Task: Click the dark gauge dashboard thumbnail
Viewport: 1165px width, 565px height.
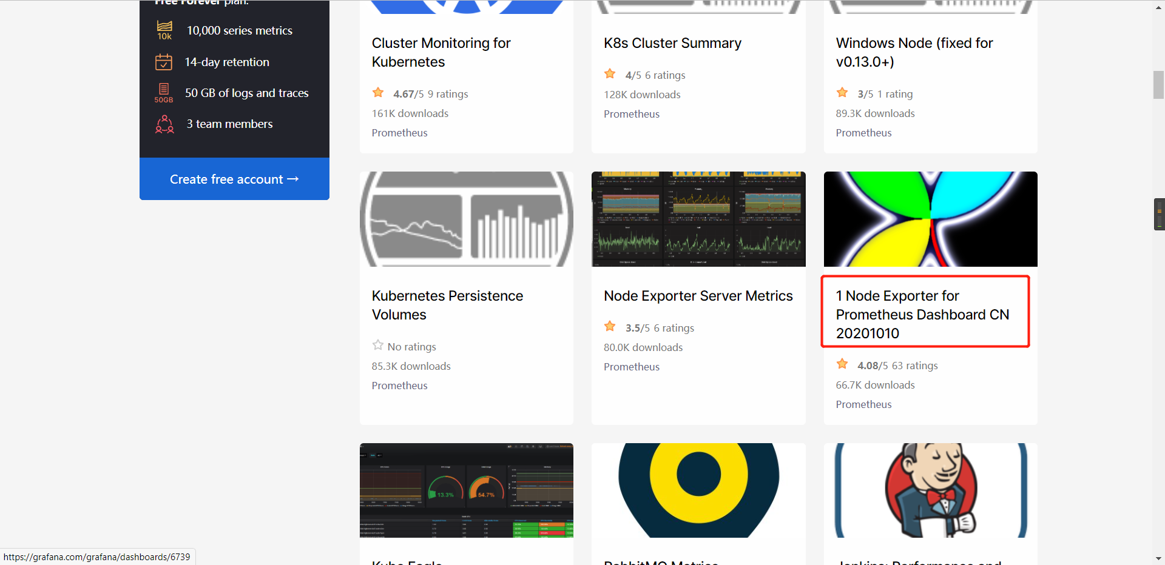Action: click(x=467, y=490)
